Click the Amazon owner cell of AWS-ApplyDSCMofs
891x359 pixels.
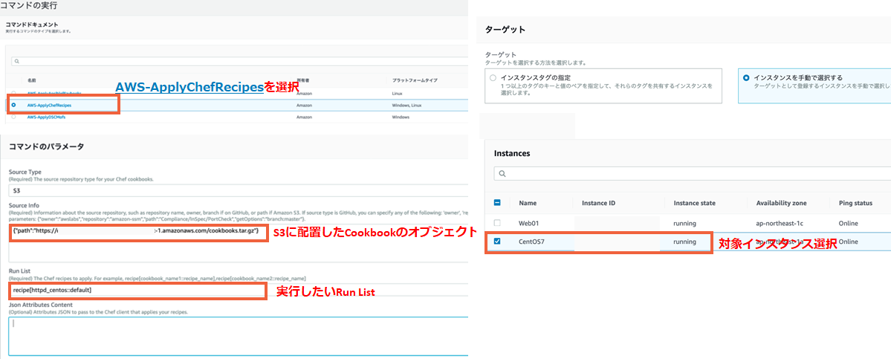click(x=304, y=117)
